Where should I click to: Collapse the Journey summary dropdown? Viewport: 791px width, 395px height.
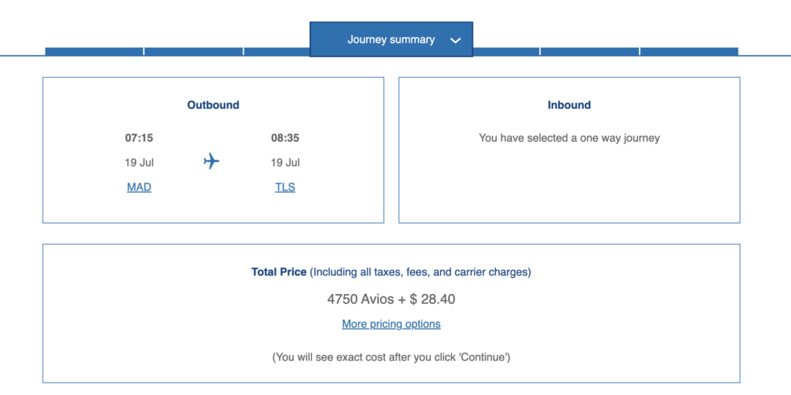click(391, 39)
